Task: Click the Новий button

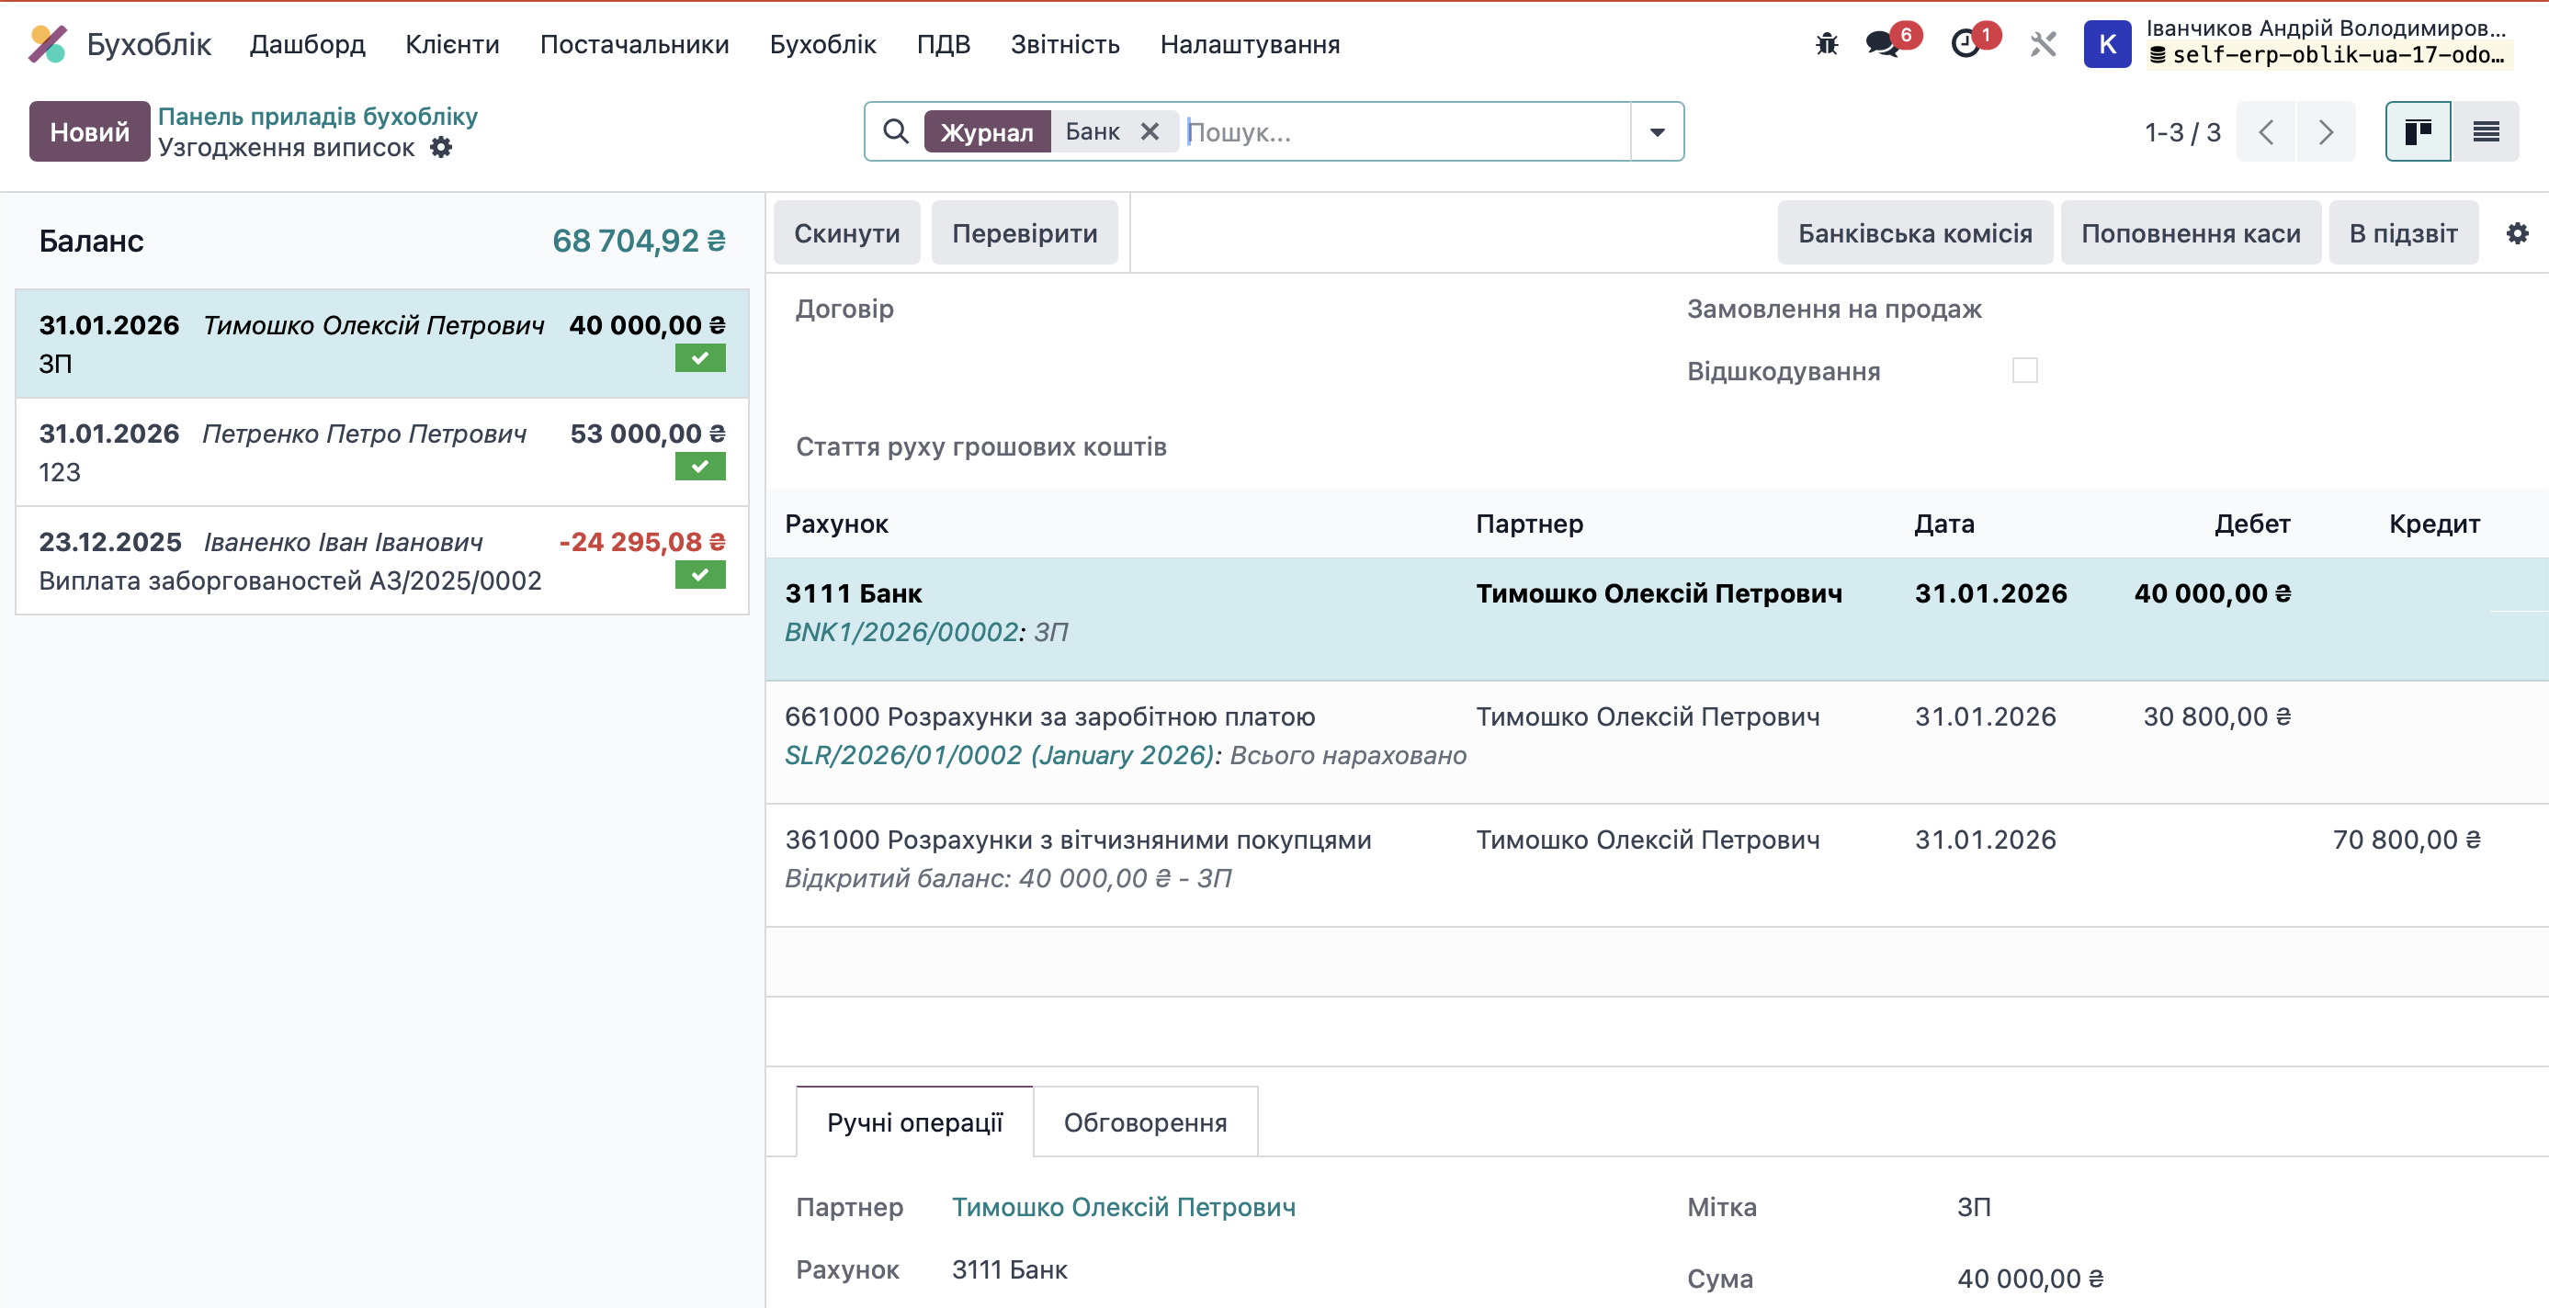Action: point(89,130)
